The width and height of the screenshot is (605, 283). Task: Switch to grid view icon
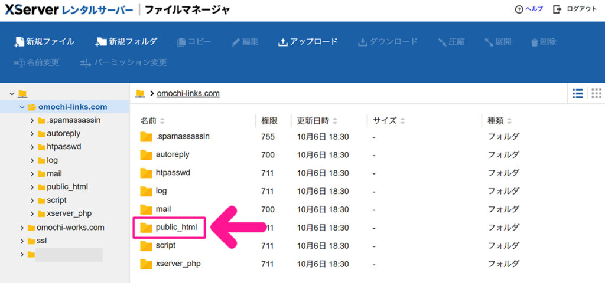(x=596, y=93)
